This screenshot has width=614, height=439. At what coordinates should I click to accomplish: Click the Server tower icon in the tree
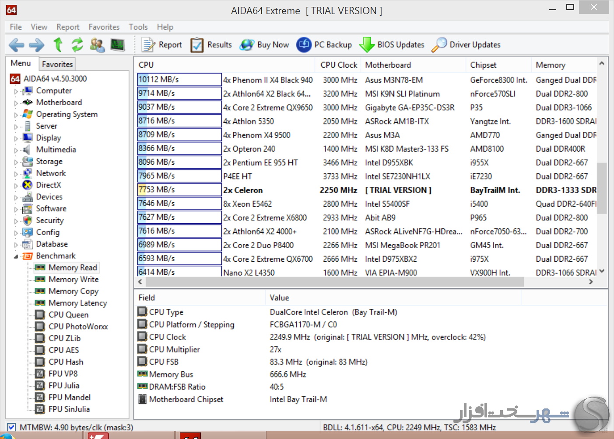point(28,126)
